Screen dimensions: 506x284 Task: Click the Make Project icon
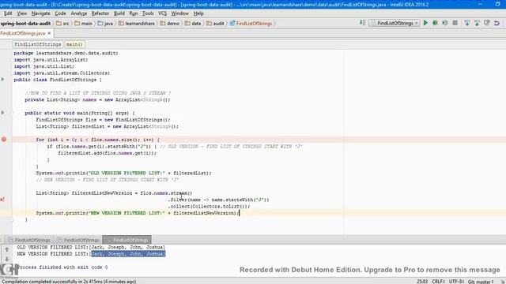pos(363,23)
